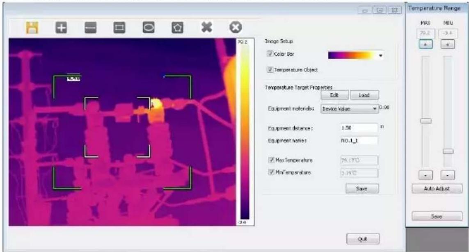
Task: Click the minus zoom-out toolbar icon
Action: click(x=90, y=28)
